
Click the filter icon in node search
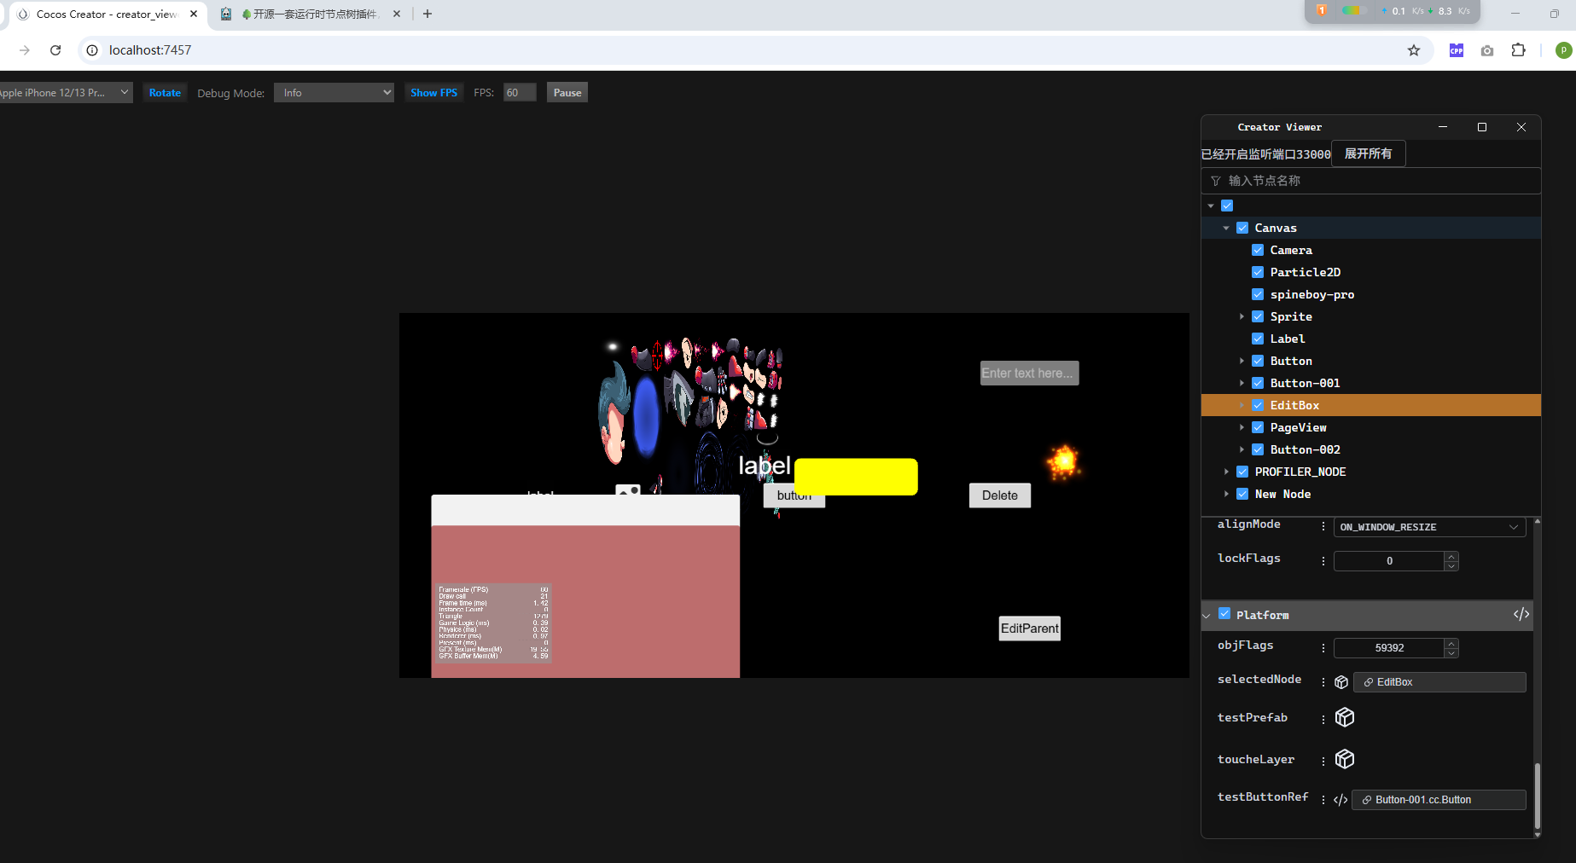click(x=1216, y=181)
